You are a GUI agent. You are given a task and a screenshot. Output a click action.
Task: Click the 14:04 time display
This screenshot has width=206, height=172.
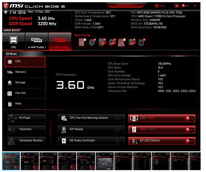[x=18, y=13]
